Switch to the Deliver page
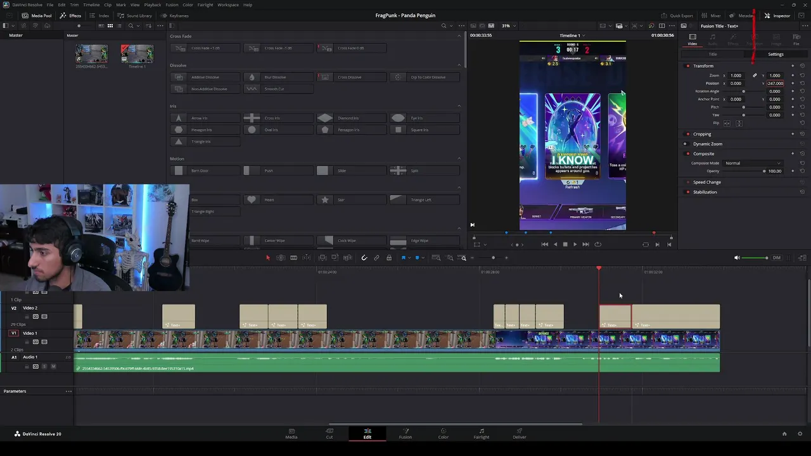 (520, 433)
